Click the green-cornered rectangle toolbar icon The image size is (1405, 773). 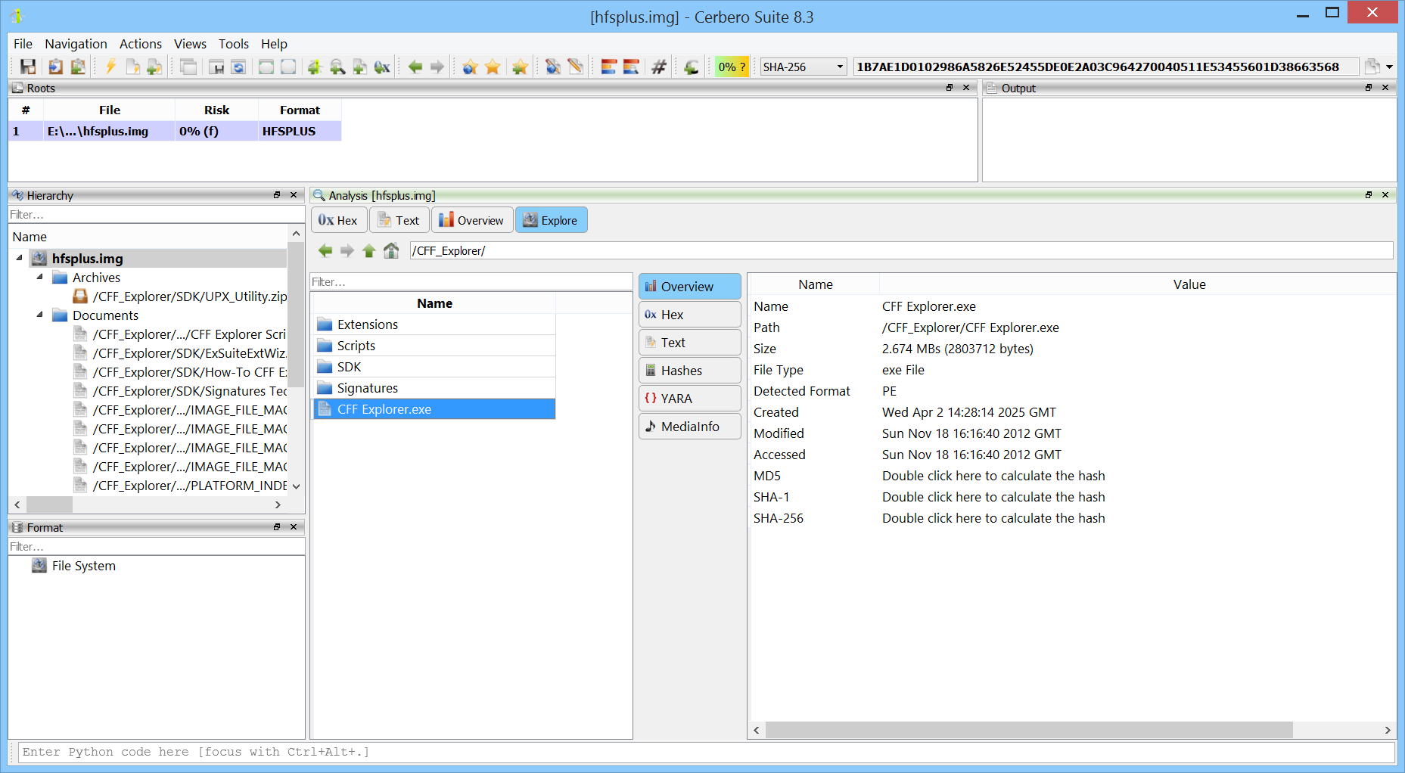click(x=266, y=67)
